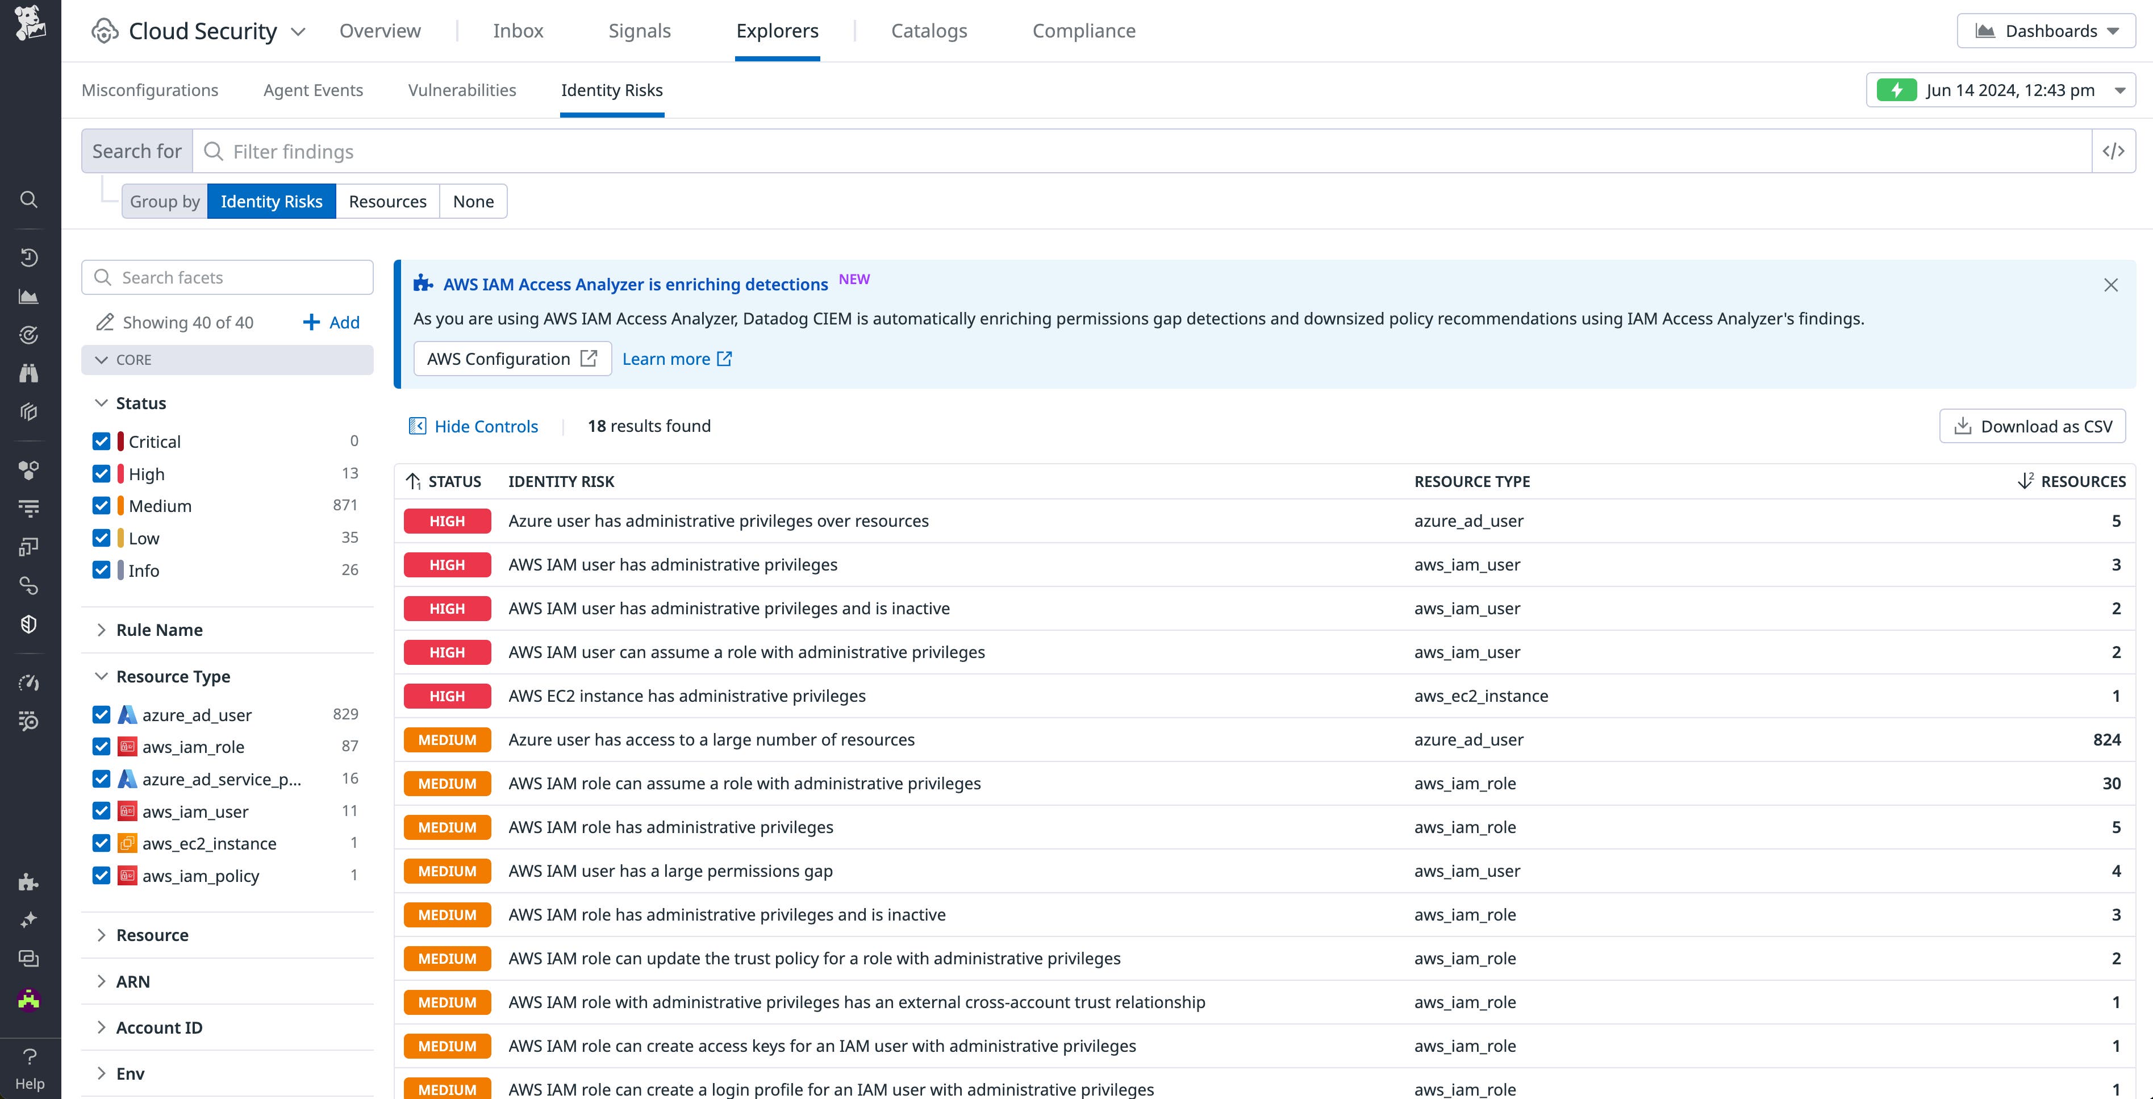Viewport: 2153px width, 1099px height.
Task: Expand the Rule Name facet
Action: click(x=102, y=629)
